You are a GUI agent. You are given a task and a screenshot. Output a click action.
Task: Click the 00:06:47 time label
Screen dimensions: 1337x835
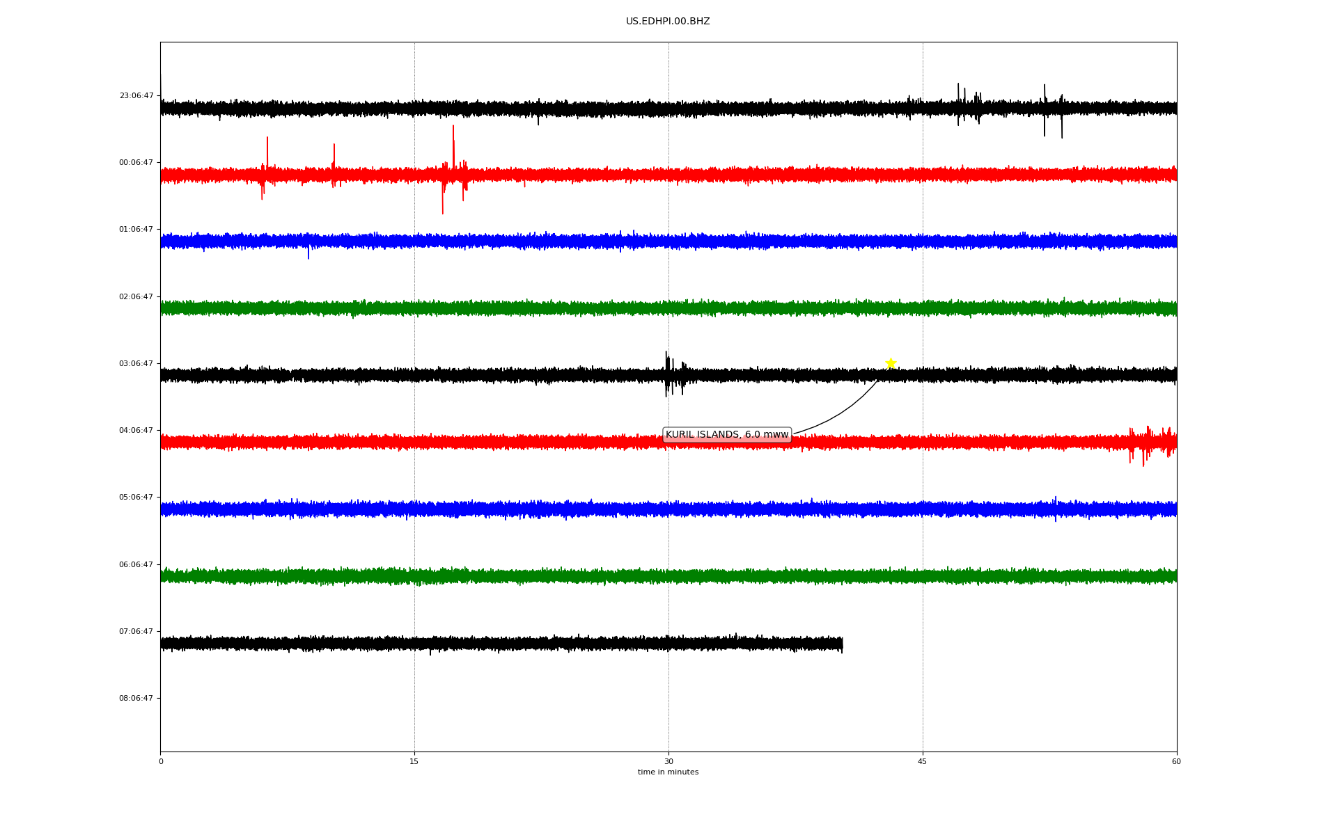pyautogui.click(x=136, y=163)
